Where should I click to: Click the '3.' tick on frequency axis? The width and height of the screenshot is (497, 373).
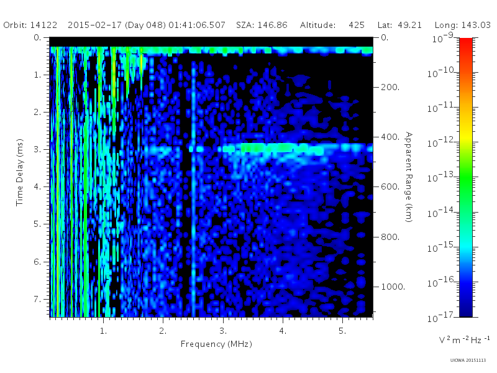(x=223, y=331)
